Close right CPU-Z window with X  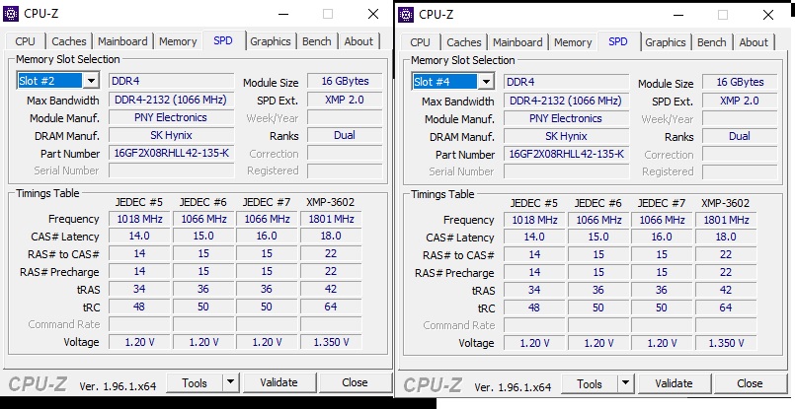point(768,15)
